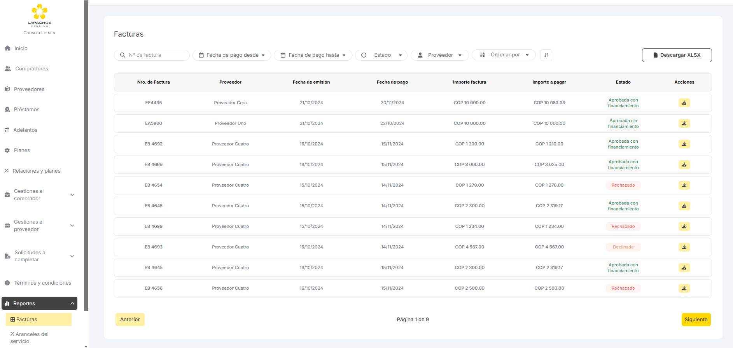Click the Descargar XLSX button

tap(677, 55)
